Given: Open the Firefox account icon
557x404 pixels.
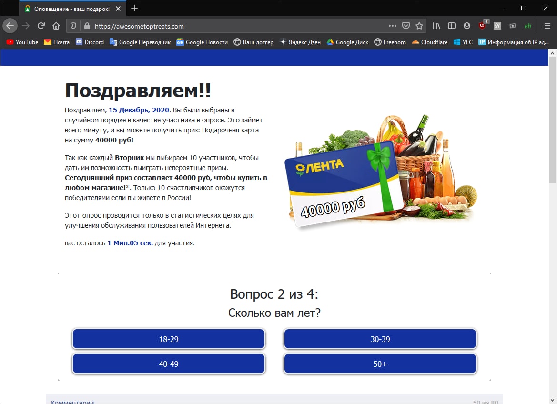Looking at the screenshot, I should pyautogui.click(x=467, y=26).
